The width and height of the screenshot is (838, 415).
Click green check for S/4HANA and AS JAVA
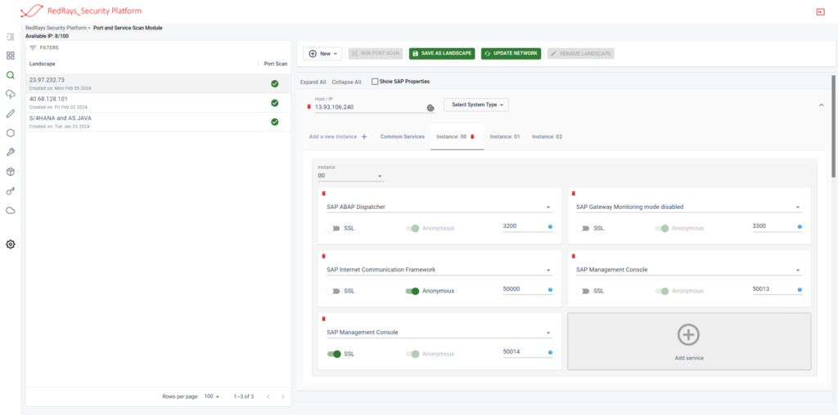click(x=275, y=122)
